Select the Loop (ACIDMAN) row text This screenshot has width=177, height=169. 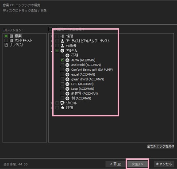point(83,89)
